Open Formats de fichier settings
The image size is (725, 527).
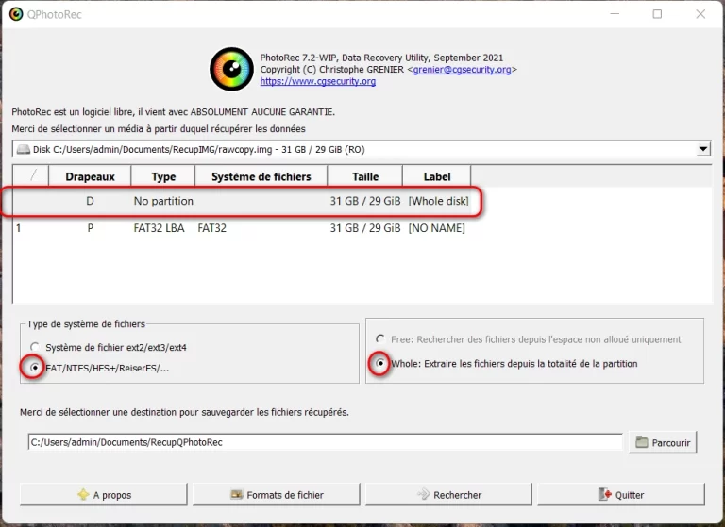[x=276, y=495]
